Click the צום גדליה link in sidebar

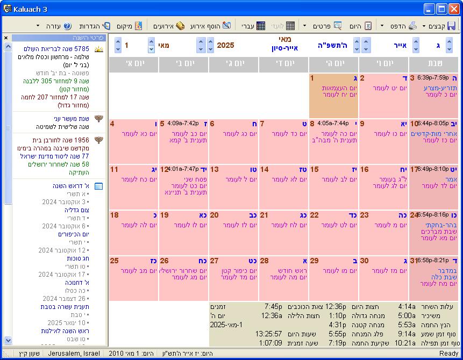(x=77, y=210)
